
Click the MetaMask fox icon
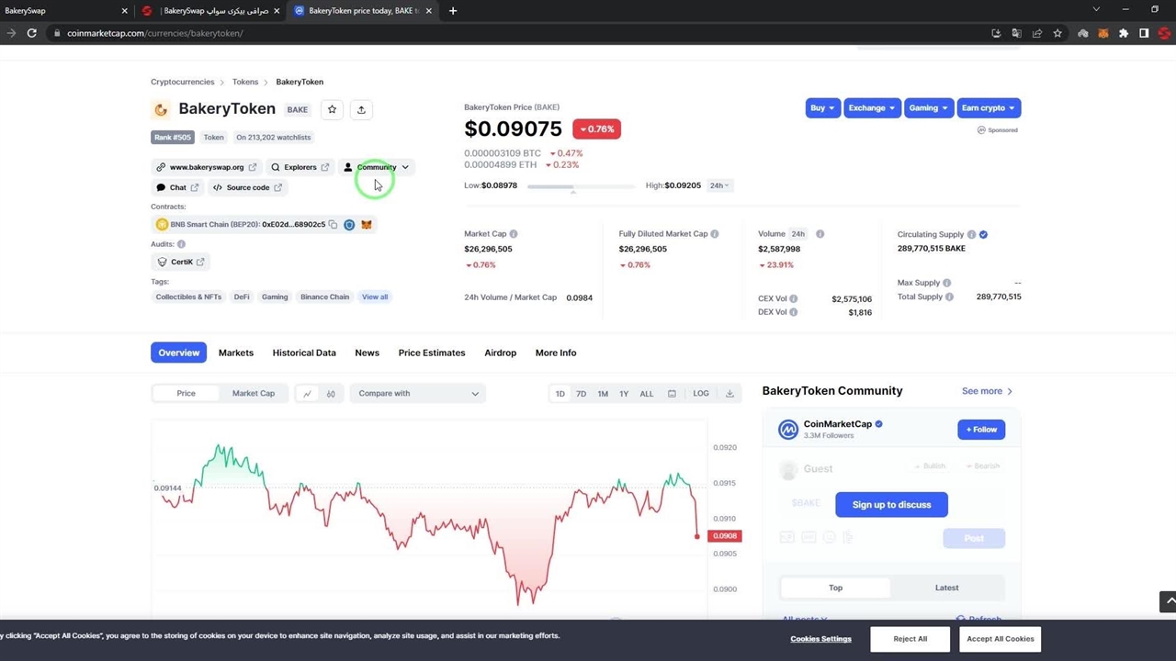click(367, 224)
